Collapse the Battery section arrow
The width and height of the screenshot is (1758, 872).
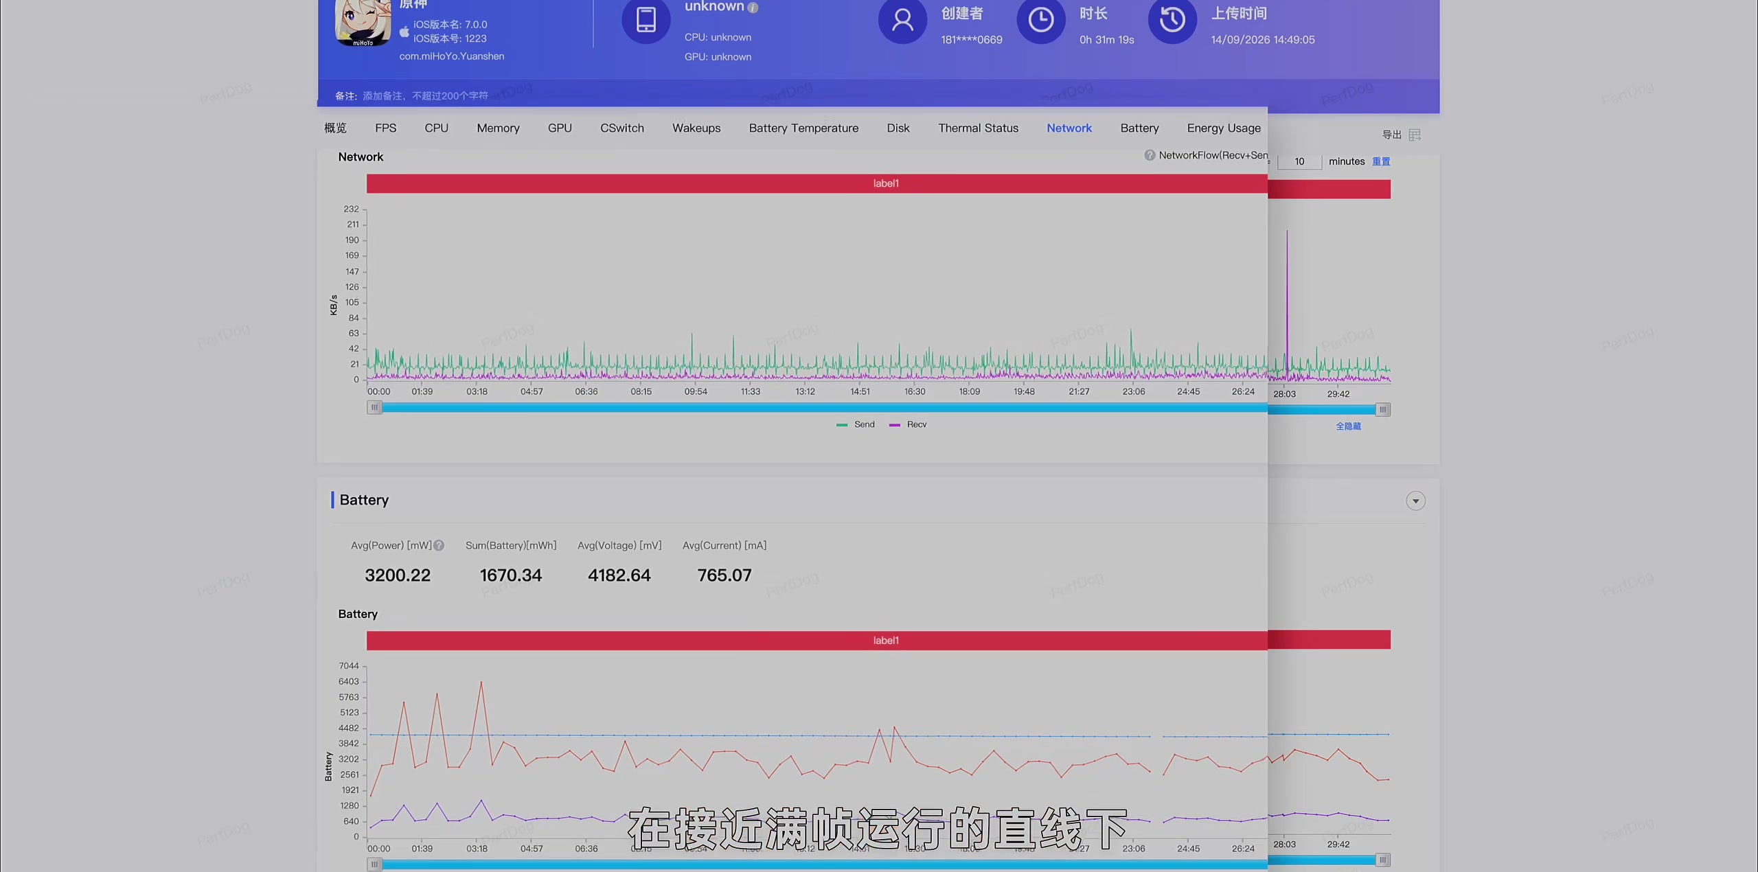1415,501
